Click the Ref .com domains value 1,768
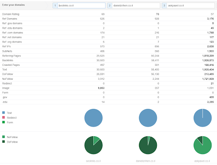The width and height of the screenshot is (217, 165). (x=211, y=32)
